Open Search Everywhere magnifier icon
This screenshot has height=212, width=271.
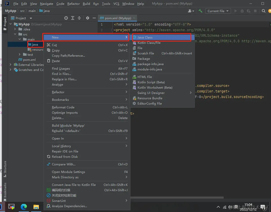point(264,11)
